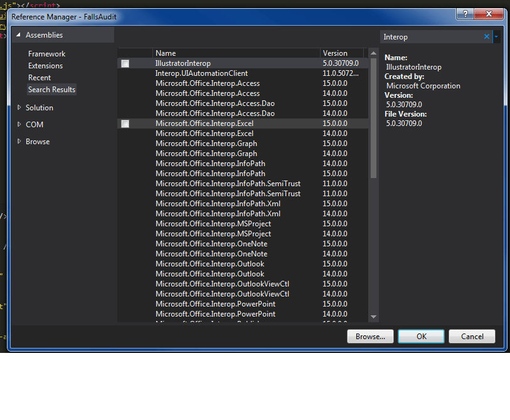This screenshot has height=420, width=510.
Task: Select Microsoft.Office.Interop.OutlookViewCtl version 14.0.0.0
Action: tap(243, 294)
